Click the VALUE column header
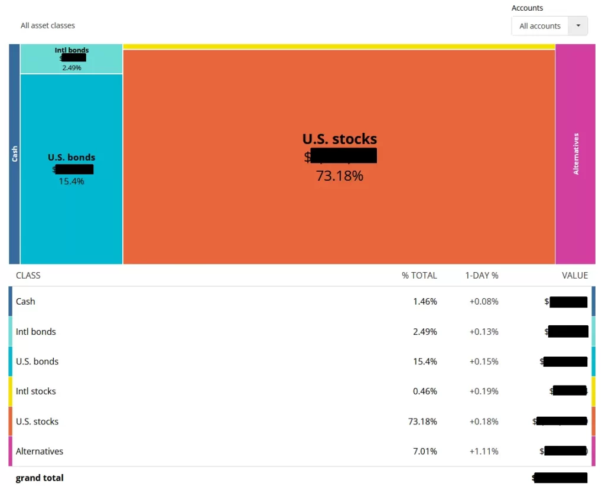This screenshot has width=605, height=490. (x=574, y=275)
